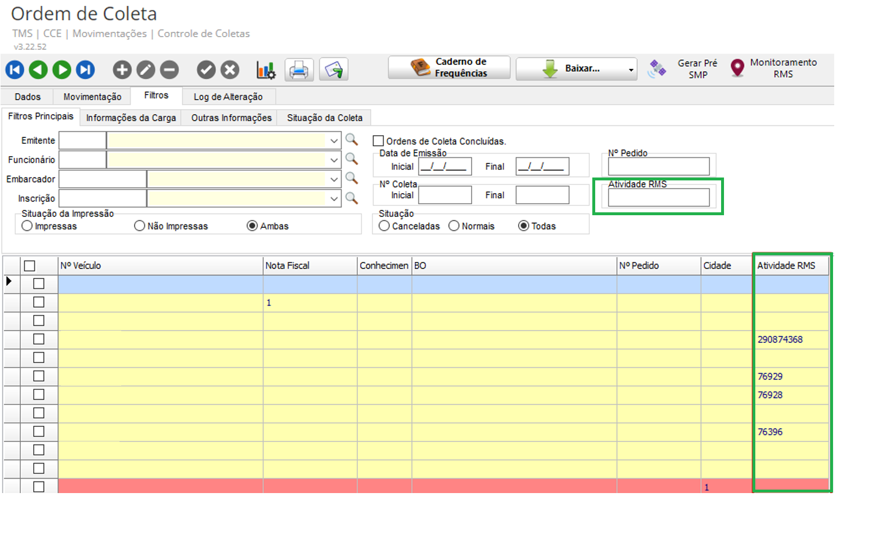Switch to the Movimentação tab
This screenshot has height=536, width=887.
pyautogui.click(x=92, y=97)
